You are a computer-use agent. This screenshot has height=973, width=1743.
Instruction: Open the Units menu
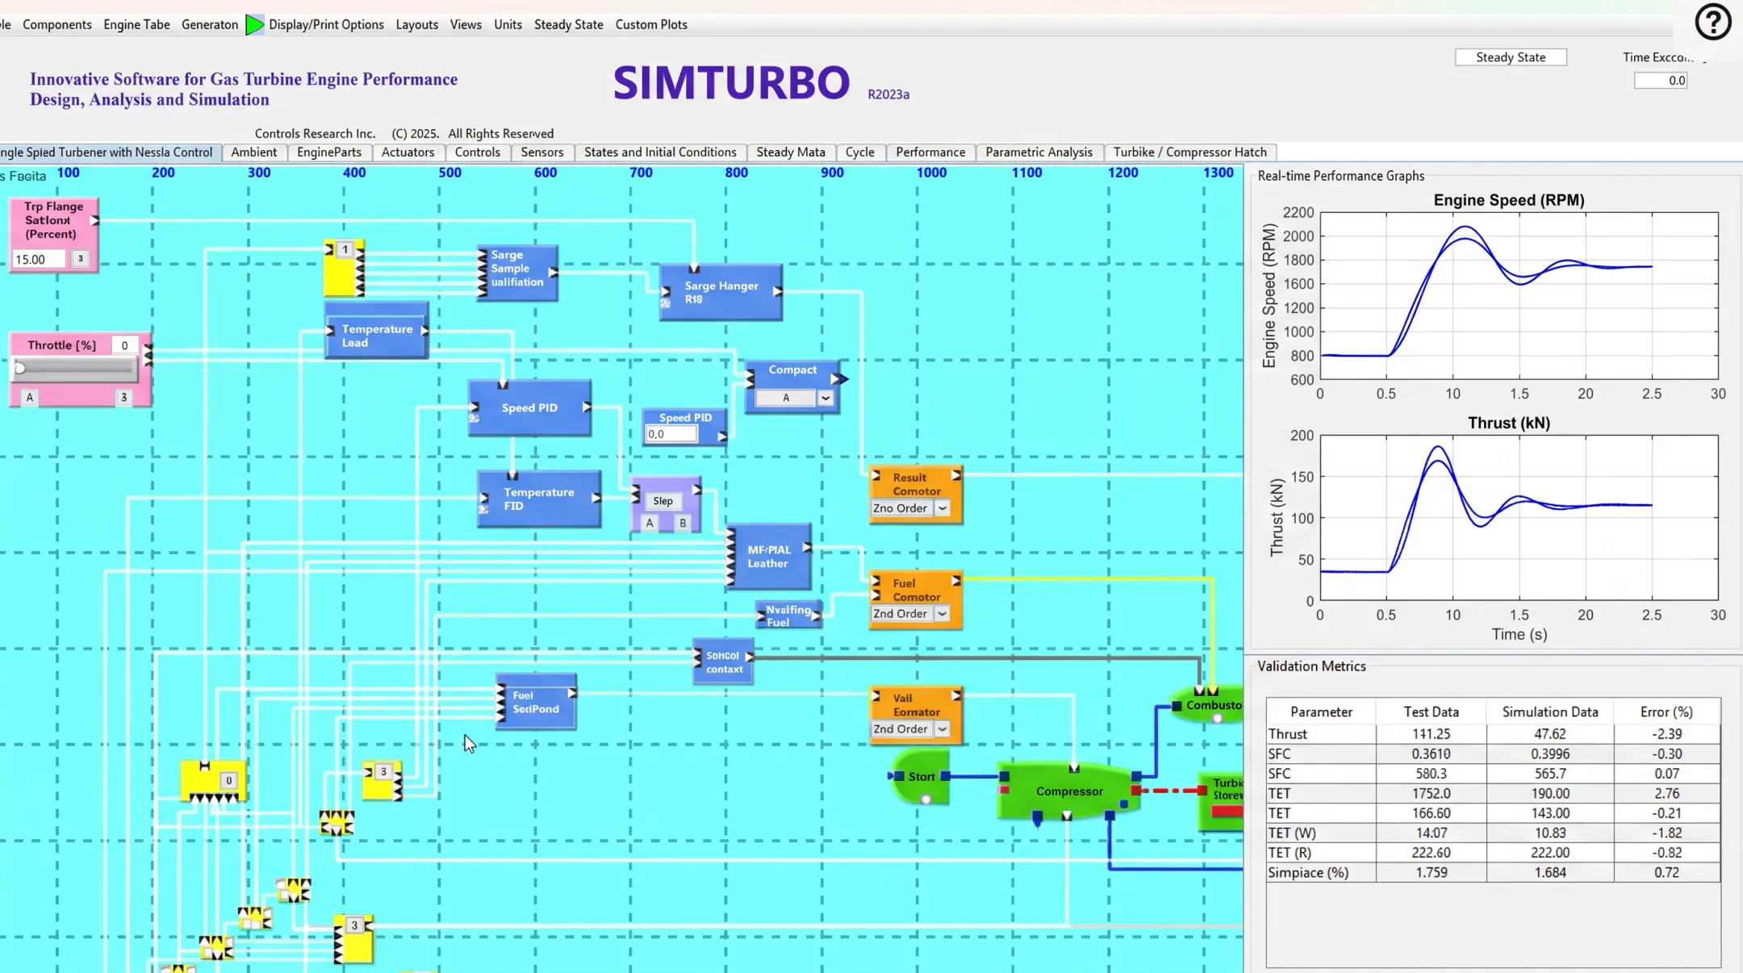click(x=508, y=24)
